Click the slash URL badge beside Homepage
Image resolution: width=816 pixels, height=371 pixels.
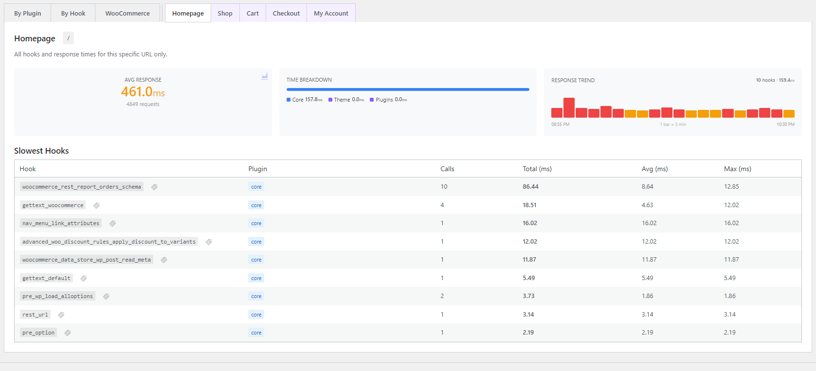(68, 38)
